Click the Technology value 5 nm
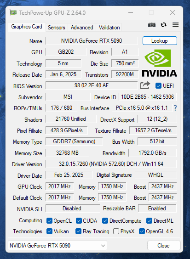This screenshot has width=190, height=259. tap(63, 63)
